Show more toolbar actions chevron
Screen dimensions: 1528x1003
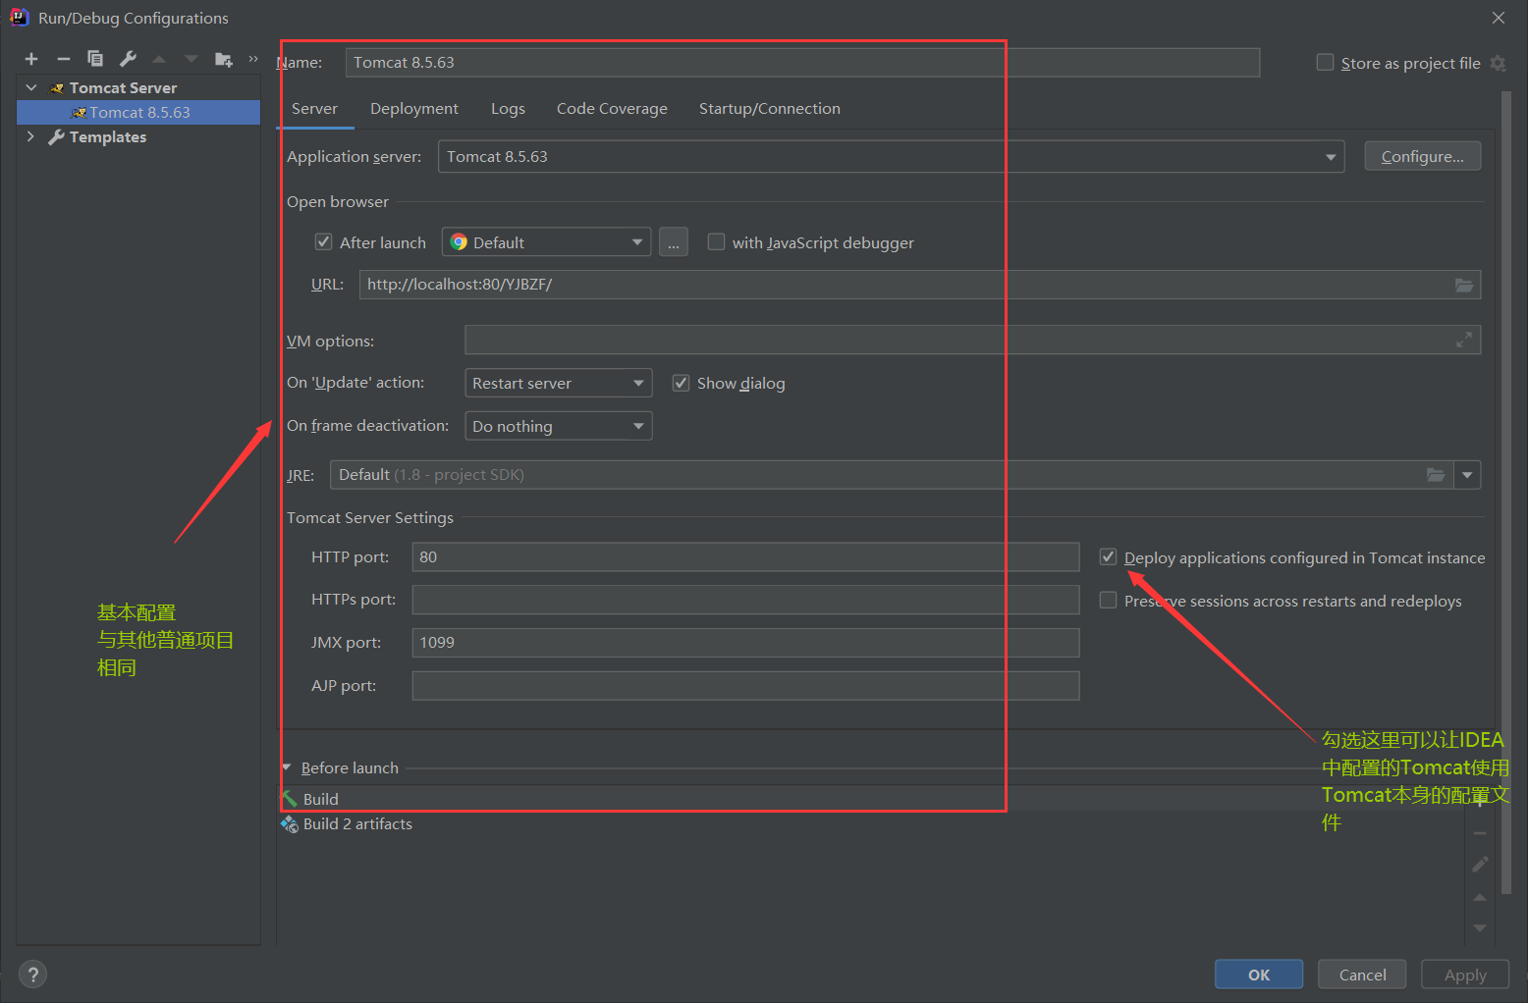point(253,59)
